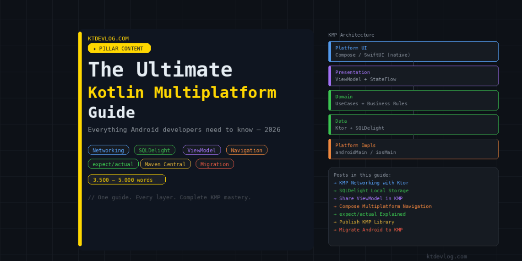Open Compose Multiplatform Navigation post

382,207
